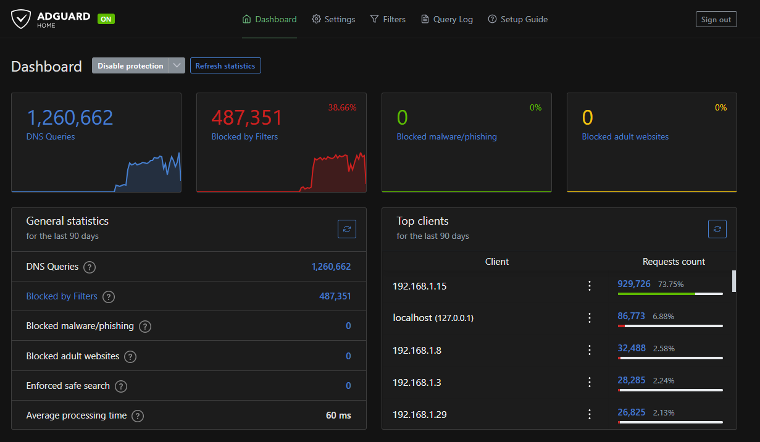Click help icon next to Enforced safe search
The height and width of the screenshot is (442, 760).
pos(121,386)
